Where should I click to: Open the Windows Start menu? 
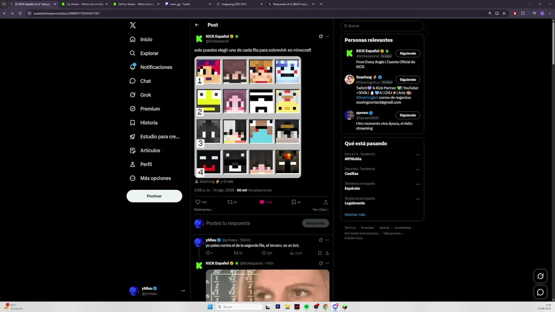tap(210, 307)
